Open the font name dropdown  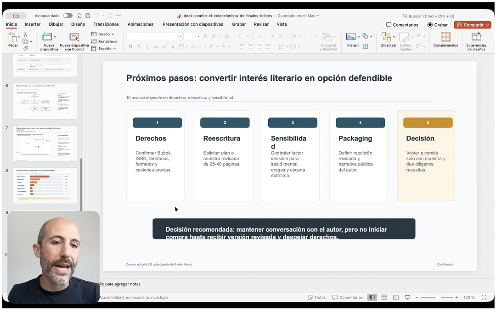(180, 36)
